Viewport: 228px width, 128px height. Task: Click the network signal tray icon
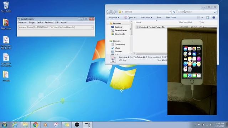coord(207,125)
